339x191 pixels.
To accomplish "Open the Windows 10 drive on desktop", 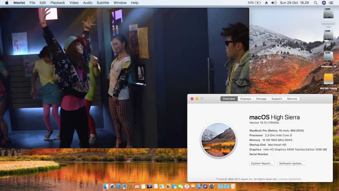I will coord(328,57).
